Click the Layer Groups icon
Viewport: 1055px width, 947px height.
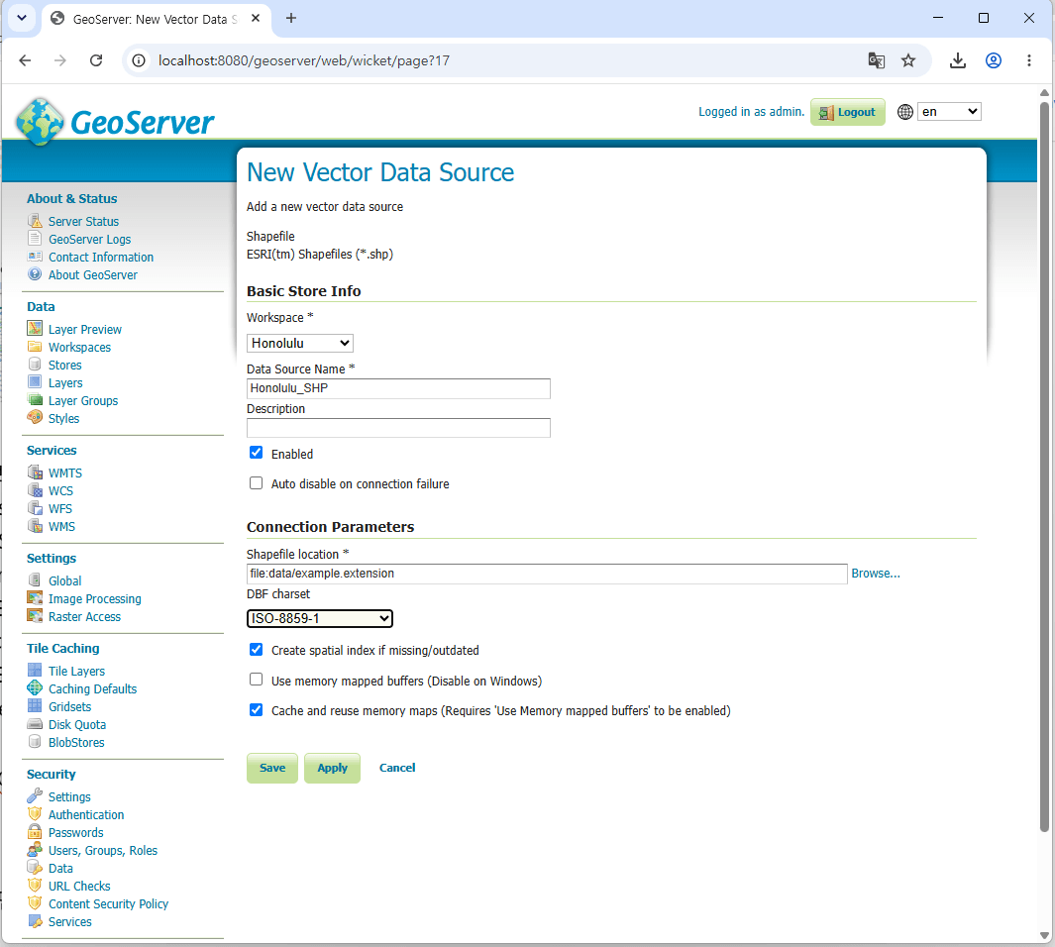click(35, 399)
